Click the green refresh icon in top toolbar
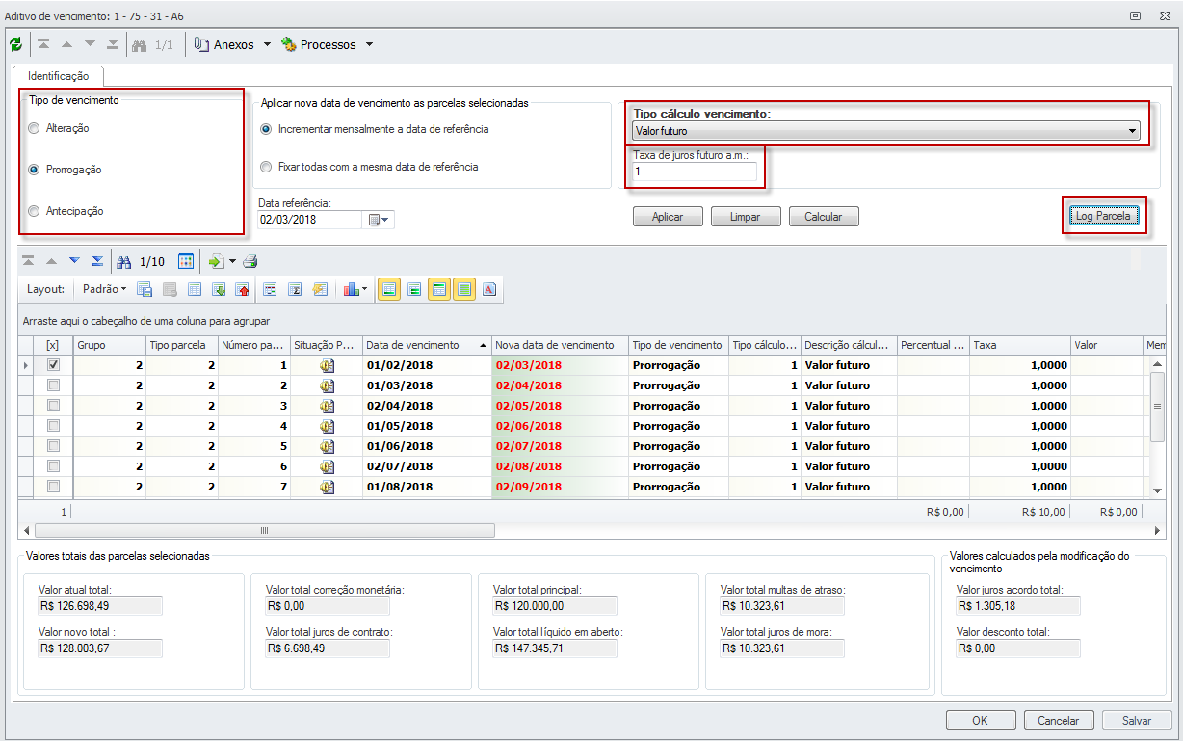Viewport: 1183px width, 741px height. (15, 44)
